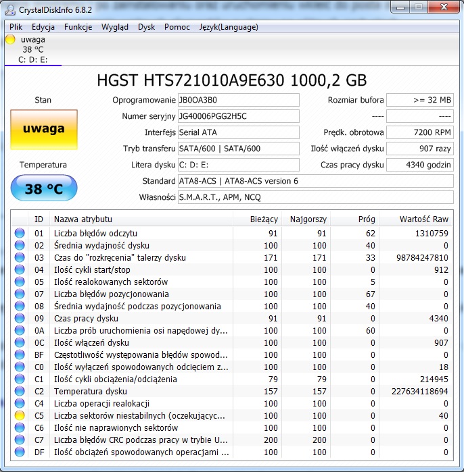Click the Tryb transferu field SATA/600
464x472 pixels.
[239, 149]
